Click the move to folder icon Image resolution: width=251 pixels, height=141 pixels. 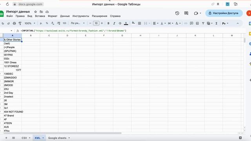[41, 12]
